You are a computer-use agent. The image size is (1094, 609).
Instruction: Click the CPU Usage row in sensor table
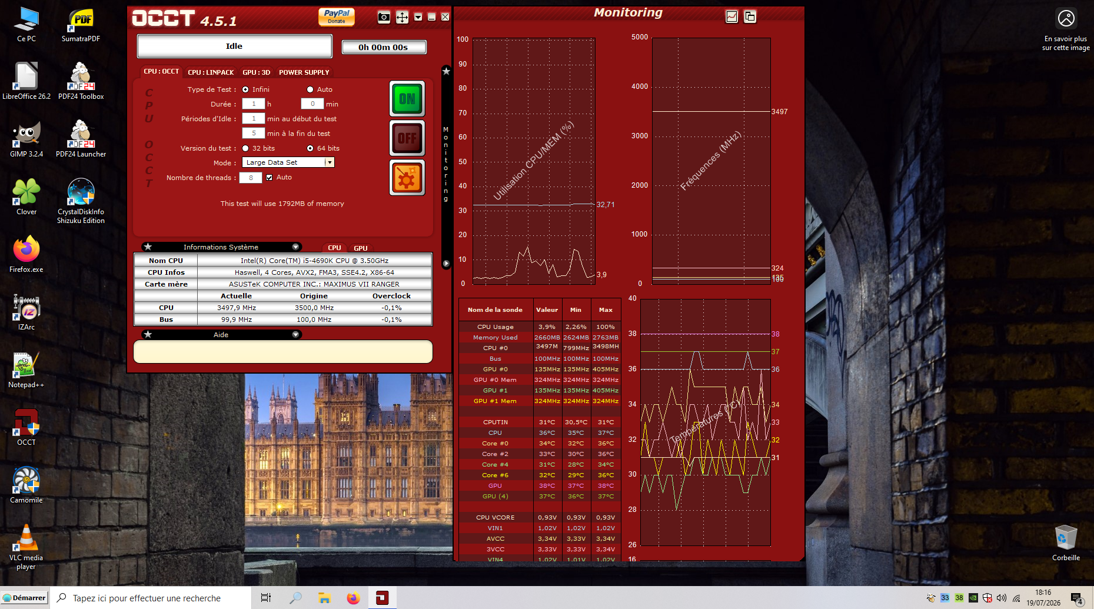coord(540,327)
